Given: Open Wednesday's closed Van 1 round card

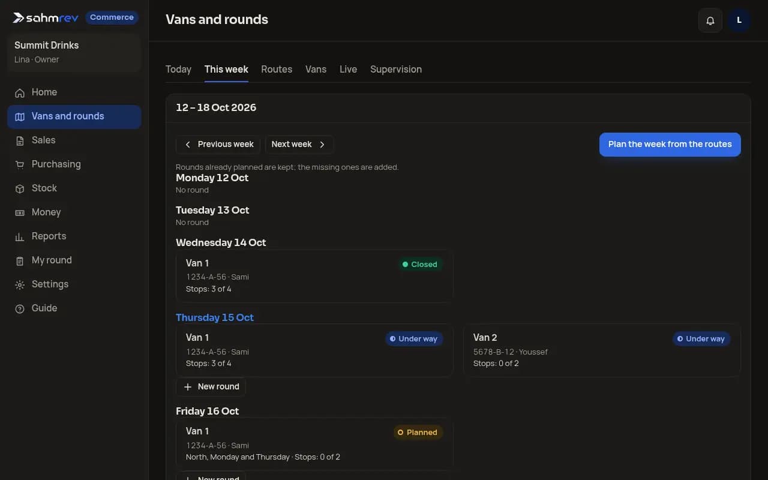Looking at the screenshot, I should [314, 276].
